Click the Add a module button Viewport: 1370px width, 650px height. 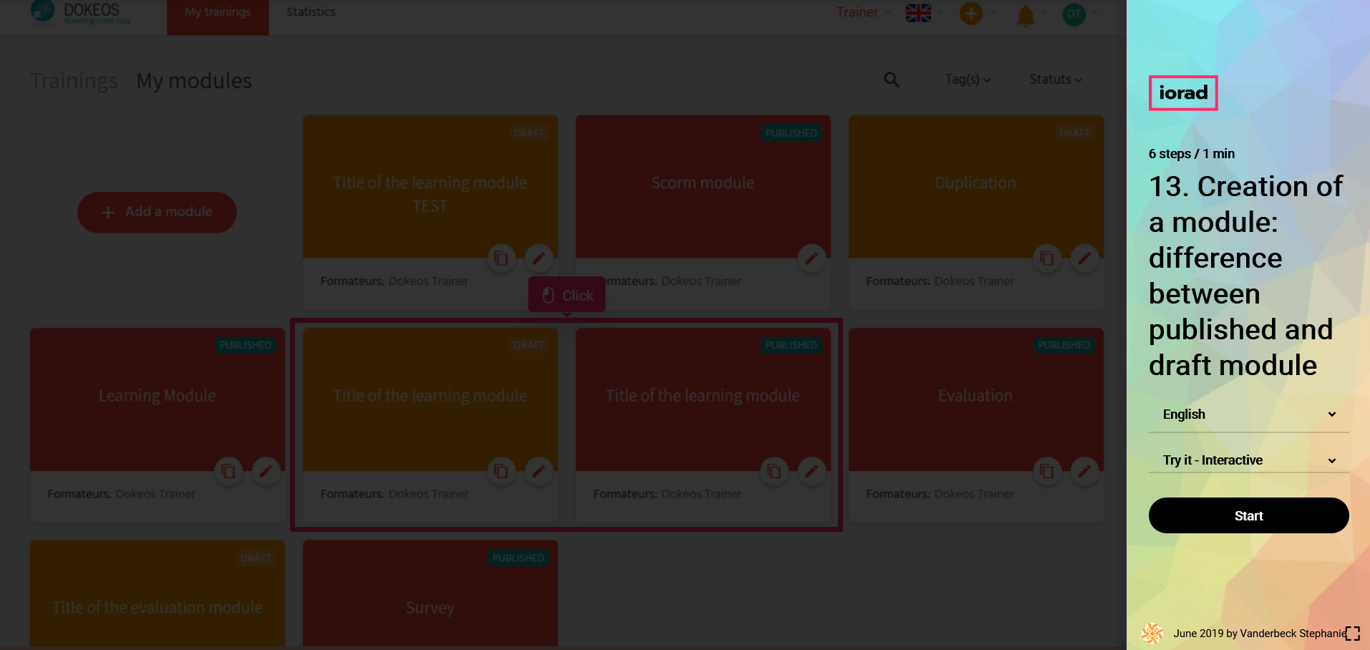pyautogui.click(x=157, y=212)
